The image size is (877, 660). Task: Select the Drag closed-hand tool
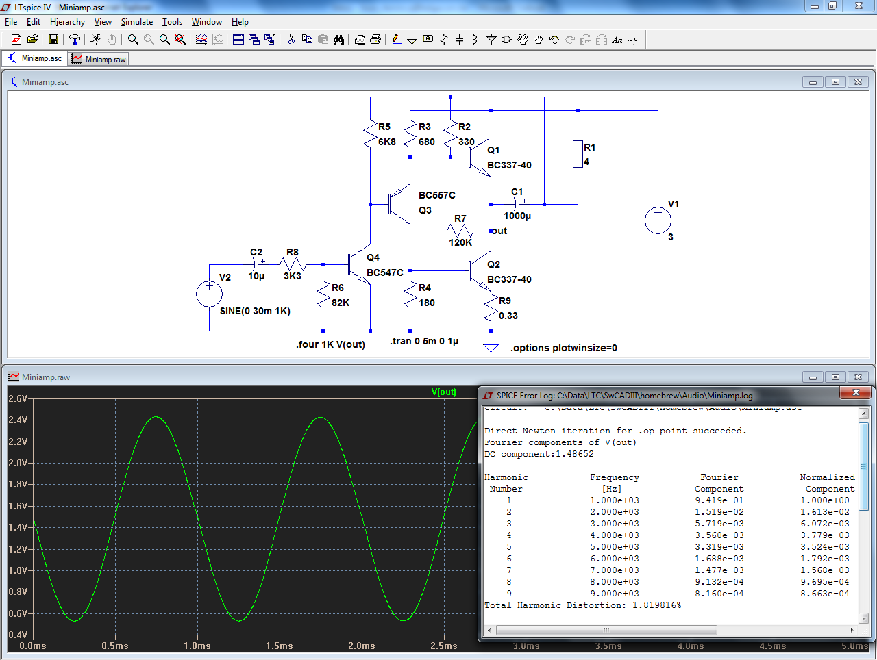[x=539, y=40]
